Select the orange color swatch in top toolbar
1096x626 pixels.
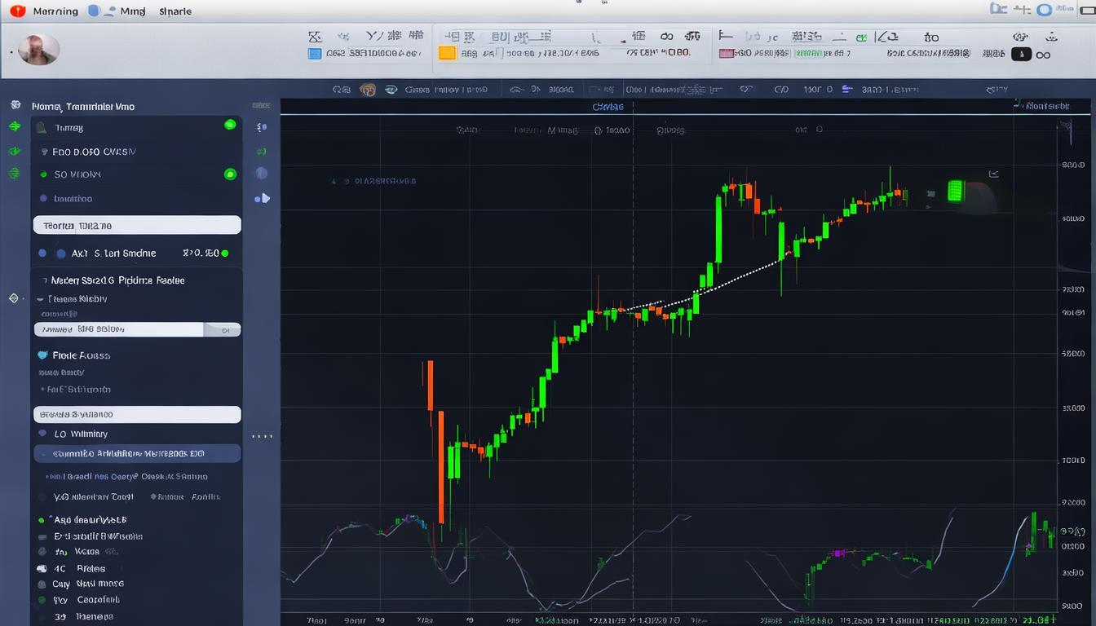[x=447, y=53]
